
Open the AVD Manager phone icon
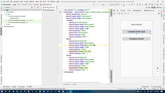(155, 5)
